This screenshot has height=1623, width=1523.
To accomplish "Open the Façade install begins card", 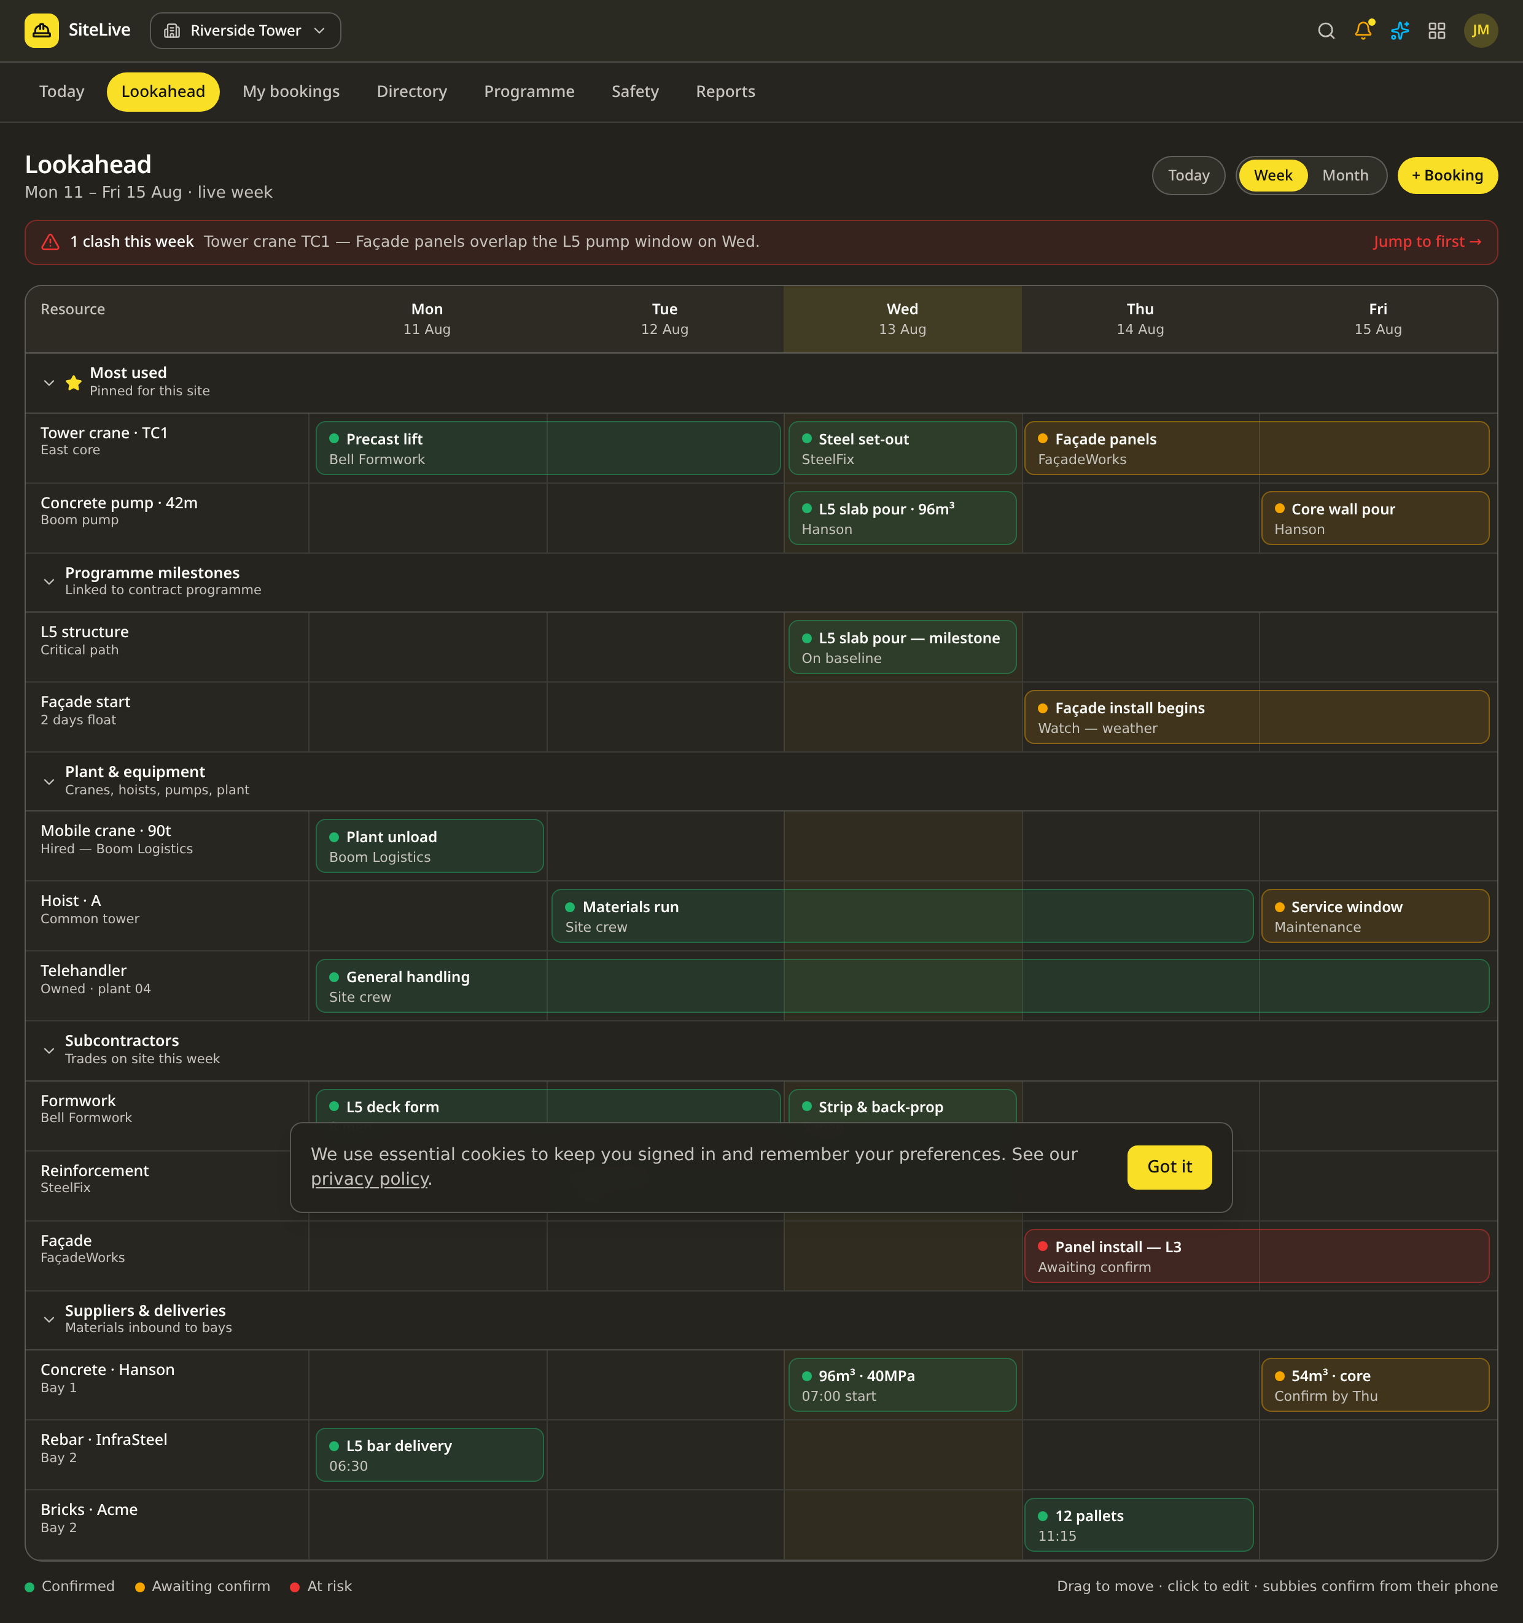I will (x=1256, y=717).
